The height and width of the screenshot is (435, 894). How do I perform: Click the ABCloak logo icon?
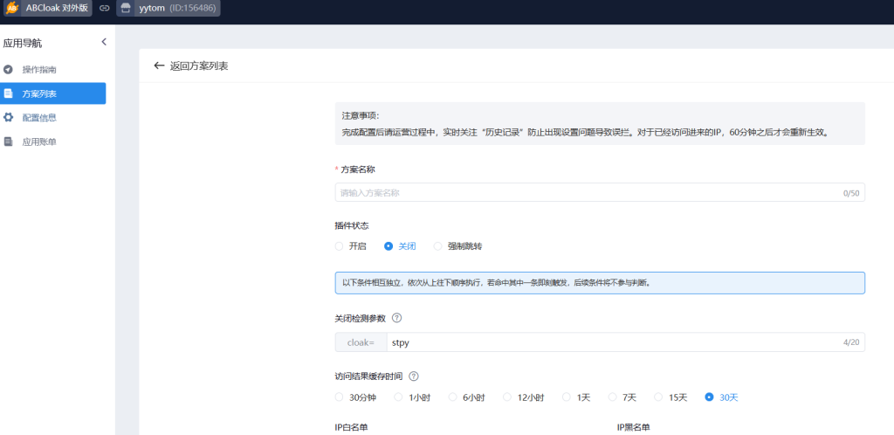tap(12, 9)
